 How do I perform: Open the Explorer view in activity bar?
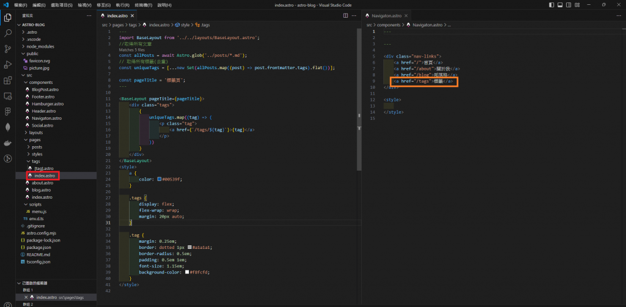coord(7,18)
